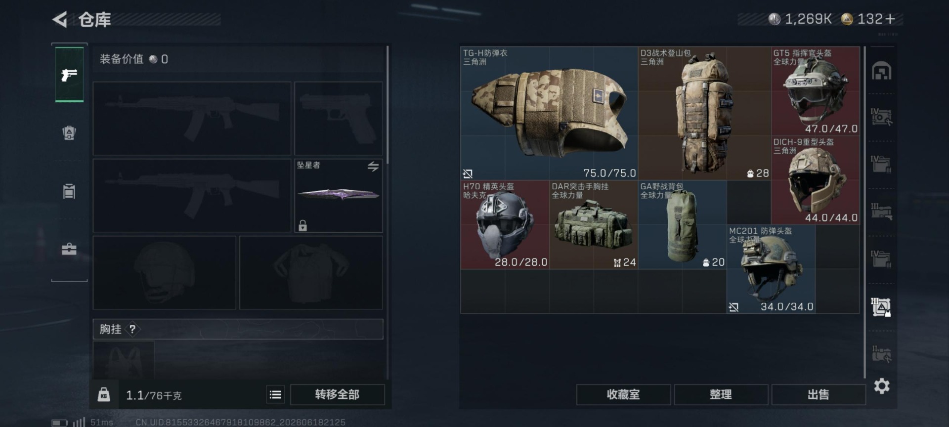Click the vertical scrollbar of the stash grid
This screenshot has height=427, width=949.
[864, 213]
